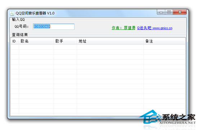This screenshot has height=130, width=198.
Task: Open the author 厚建勇 link
Action: [x=123, y=28]
